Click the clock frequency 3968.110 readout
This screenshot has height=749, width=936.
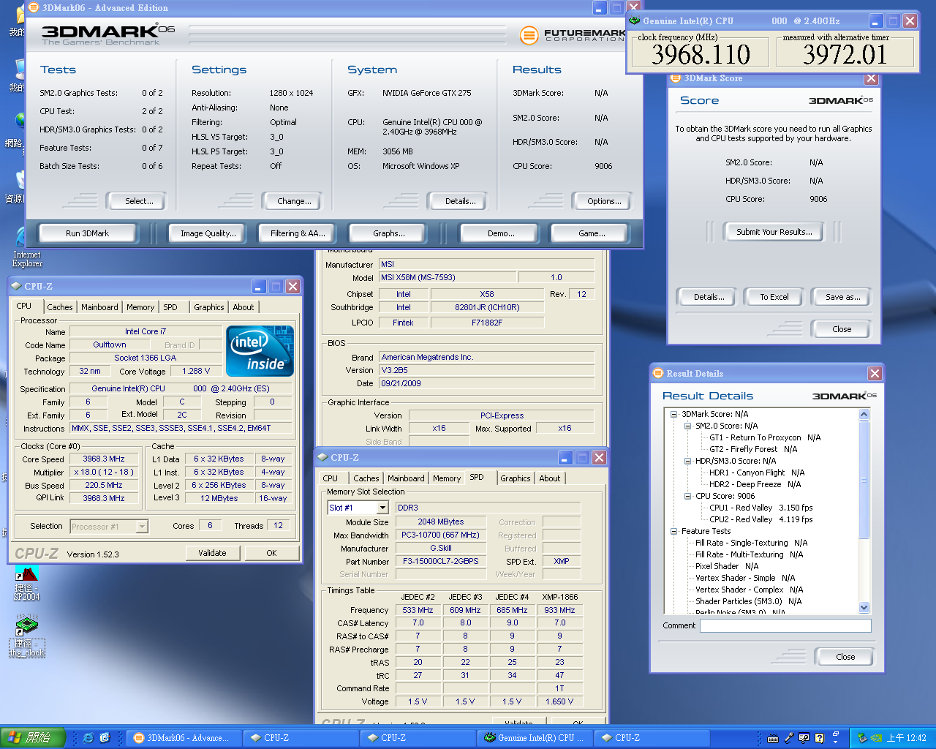point(701,54)
